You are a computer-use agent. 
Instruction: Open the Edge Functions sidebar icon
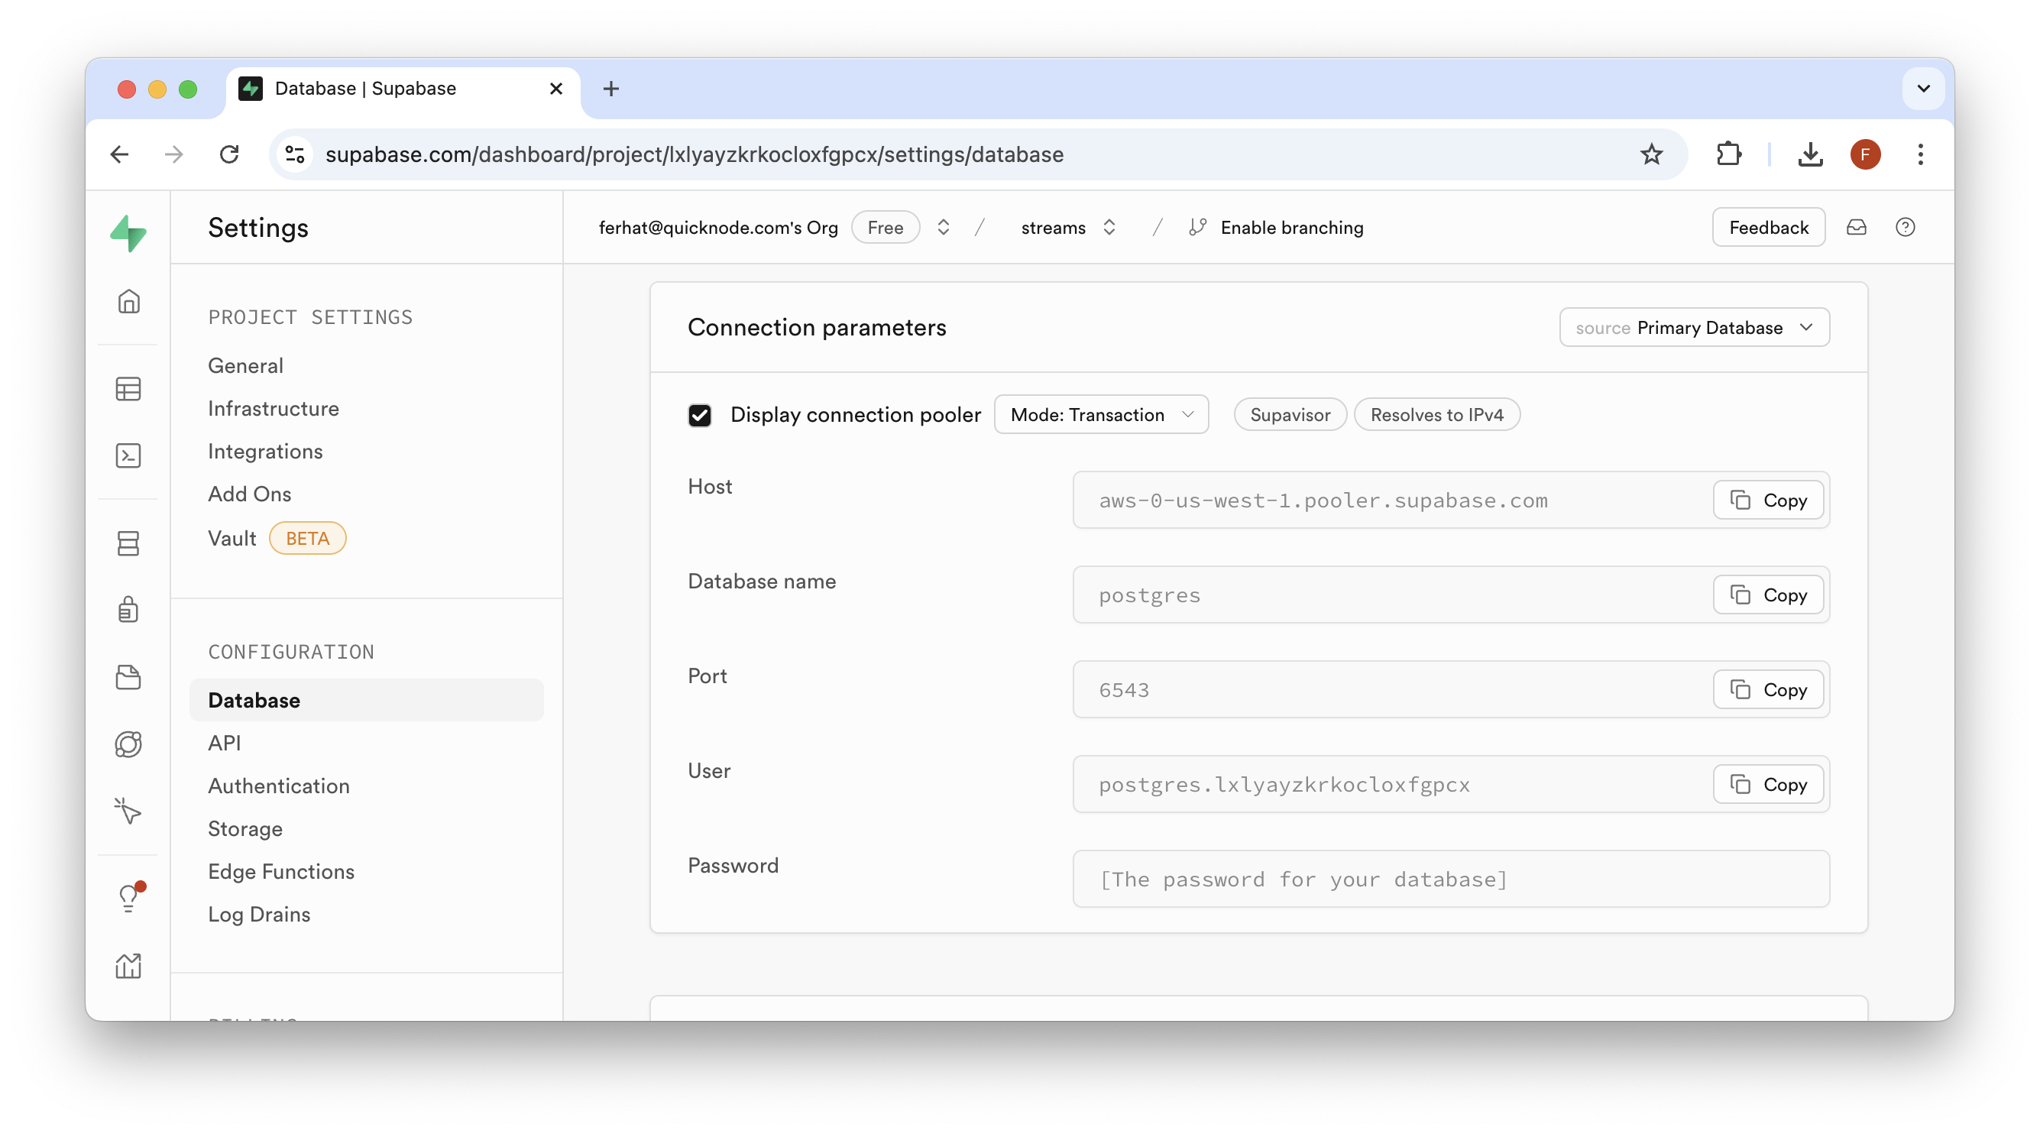pos(128,744)
